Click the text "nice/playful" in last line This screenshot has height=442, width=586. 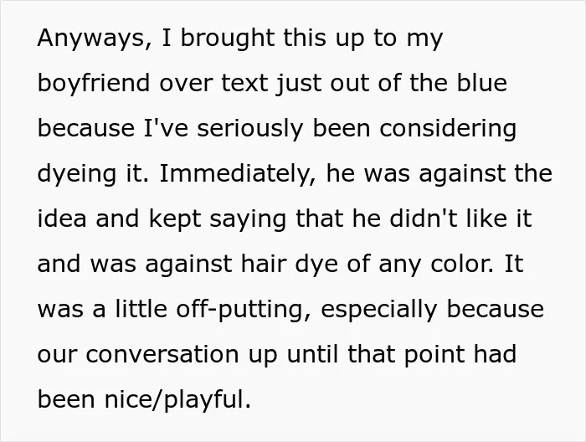[x=177, y=400]
